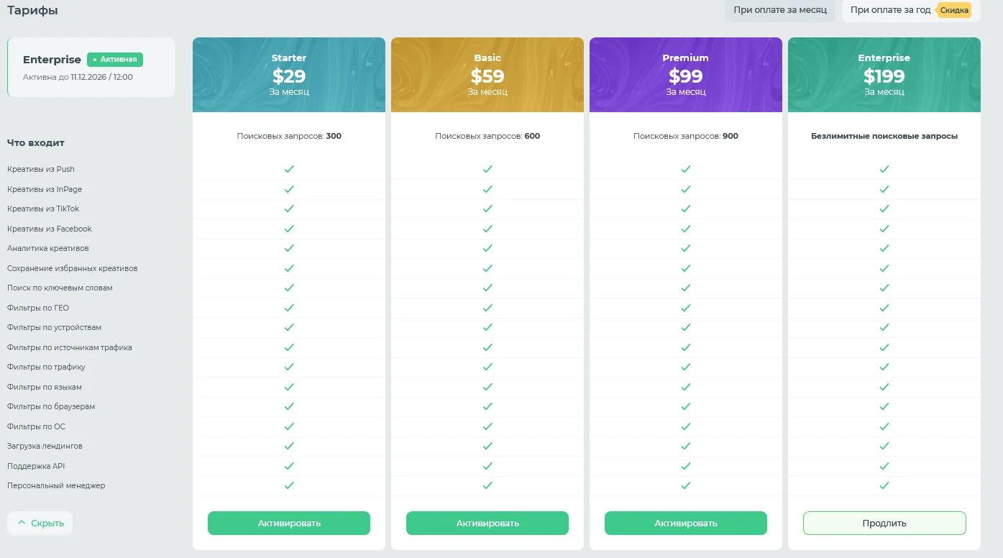1003x558 pixels.
Task: Click the Enterprise checkmark for Поддержка API
Action: click(884, 466)
